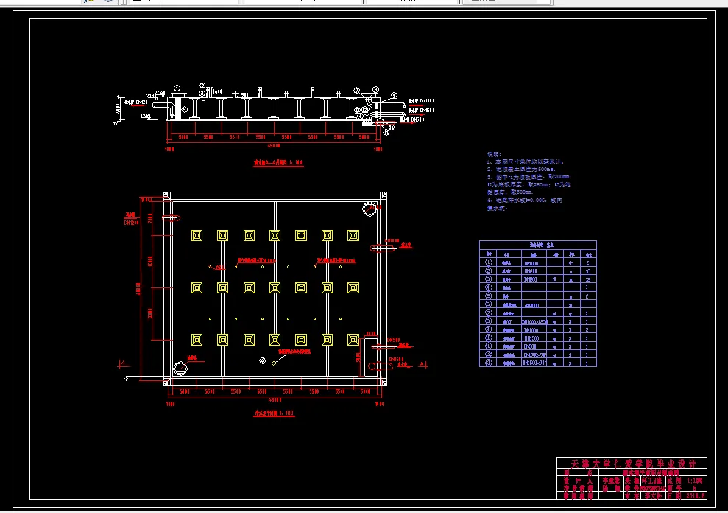728x513 pixels.
Task: Pick callout bubble 8 on section view
Action: click(375, 90)
